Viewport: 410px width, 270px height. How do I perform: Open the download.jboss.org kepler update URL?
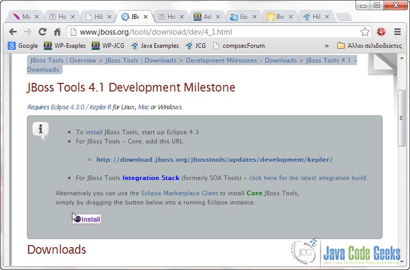(x=214, y=160)
